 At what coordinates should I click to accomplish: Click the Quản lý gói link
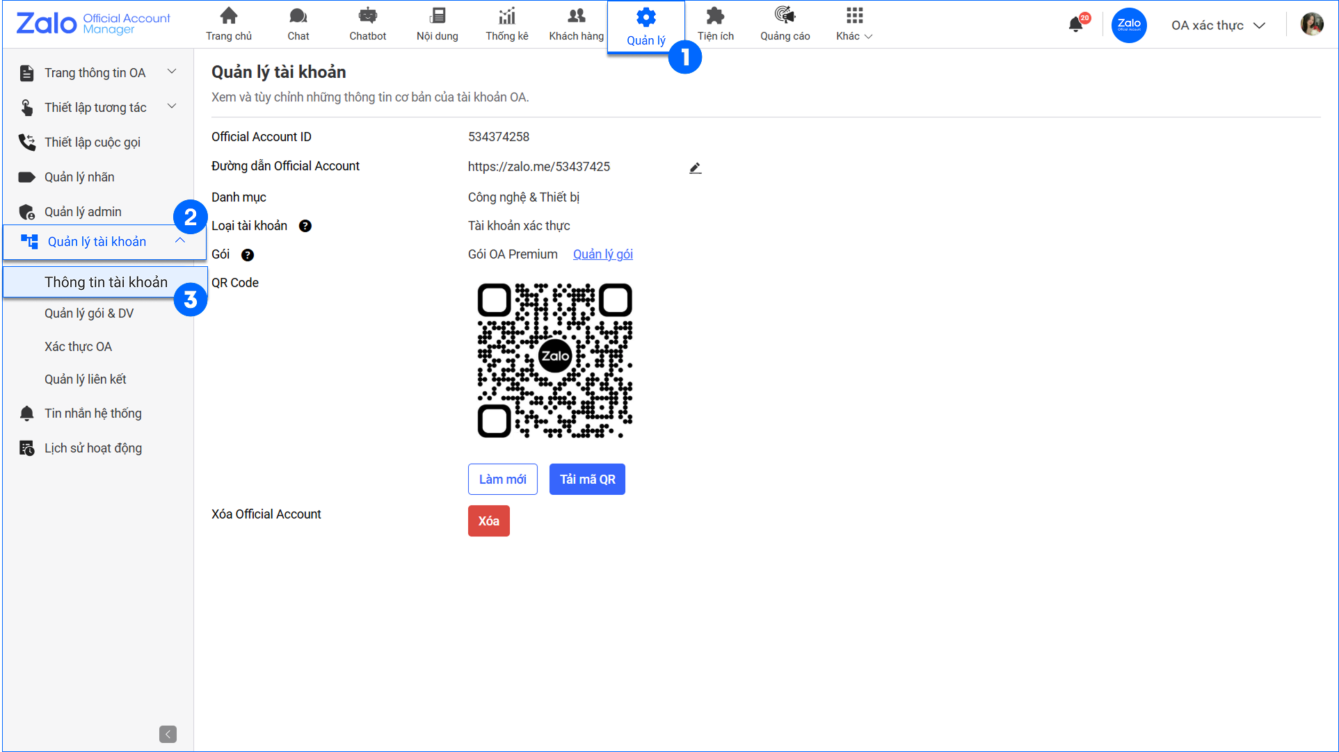click(602, 254)
